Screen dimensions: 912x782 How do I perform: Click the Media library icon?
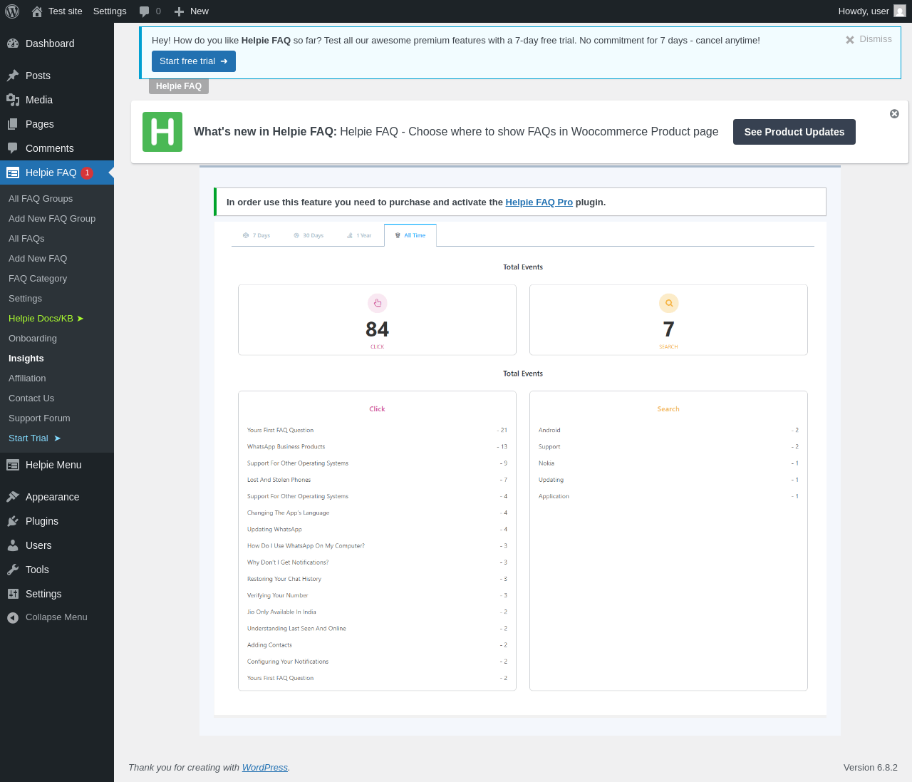pos(13,100)
